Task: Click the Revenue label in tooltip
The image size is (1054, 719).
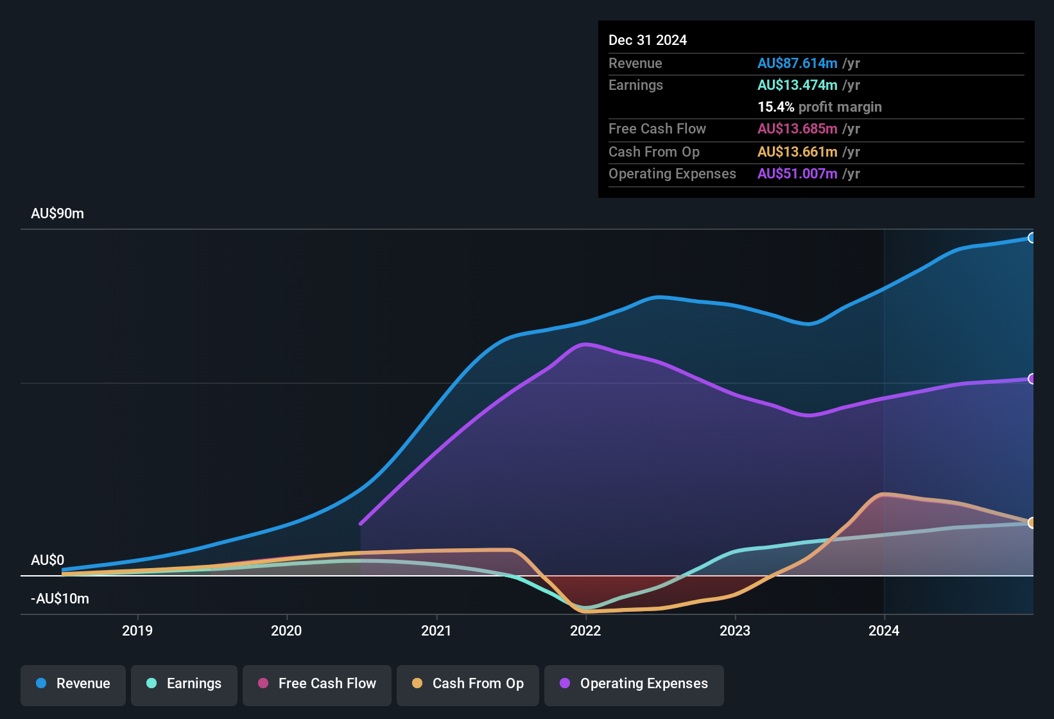Action: [x=635, y=64]
